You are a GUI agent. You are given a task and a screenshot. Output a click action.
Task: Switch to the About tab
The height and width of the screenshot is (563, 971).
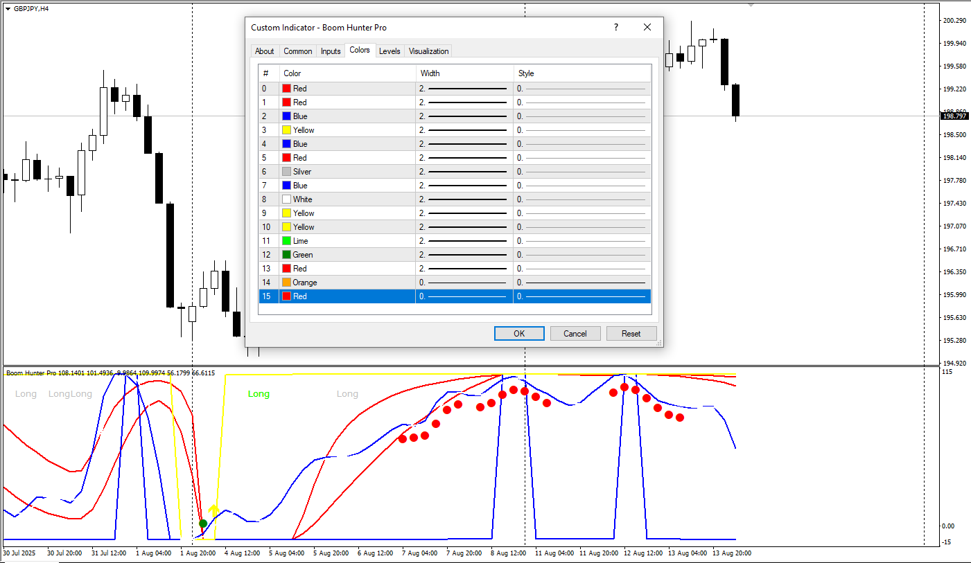click(264, 51)
